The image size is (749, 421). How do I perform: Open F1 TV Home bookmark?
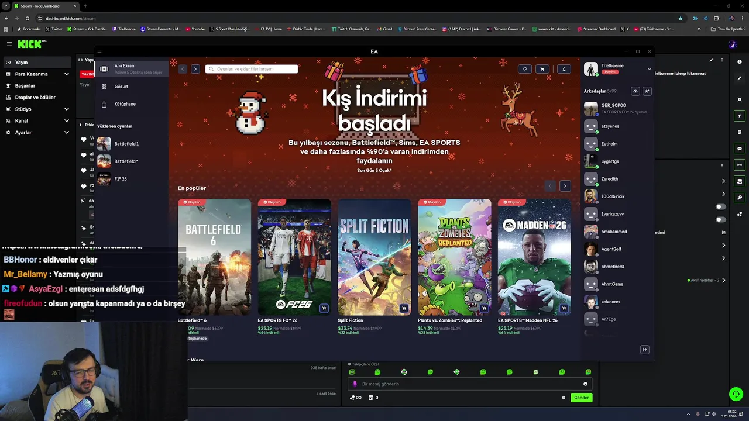pyautogui.click(x=268, y=29)
